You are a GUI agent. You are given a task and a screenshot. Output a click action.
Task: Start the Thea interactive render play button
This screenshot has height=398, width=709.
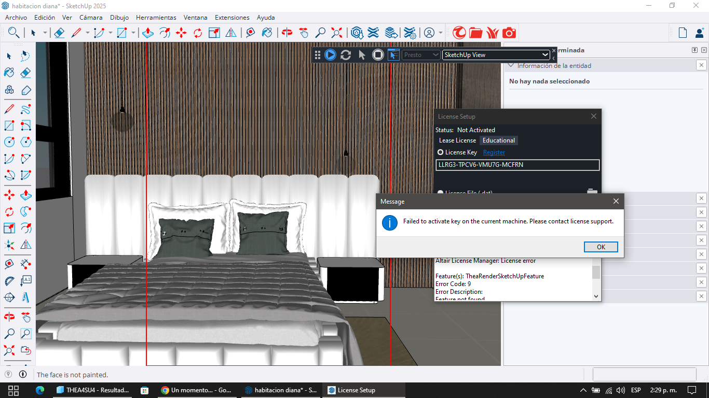pos(330,54)
